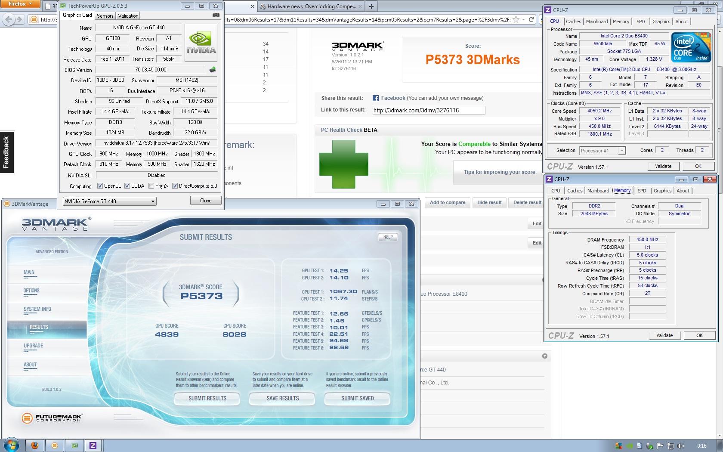
Task: Click the NVIDIA logo in GPU-Z
Action: point(201,43)
